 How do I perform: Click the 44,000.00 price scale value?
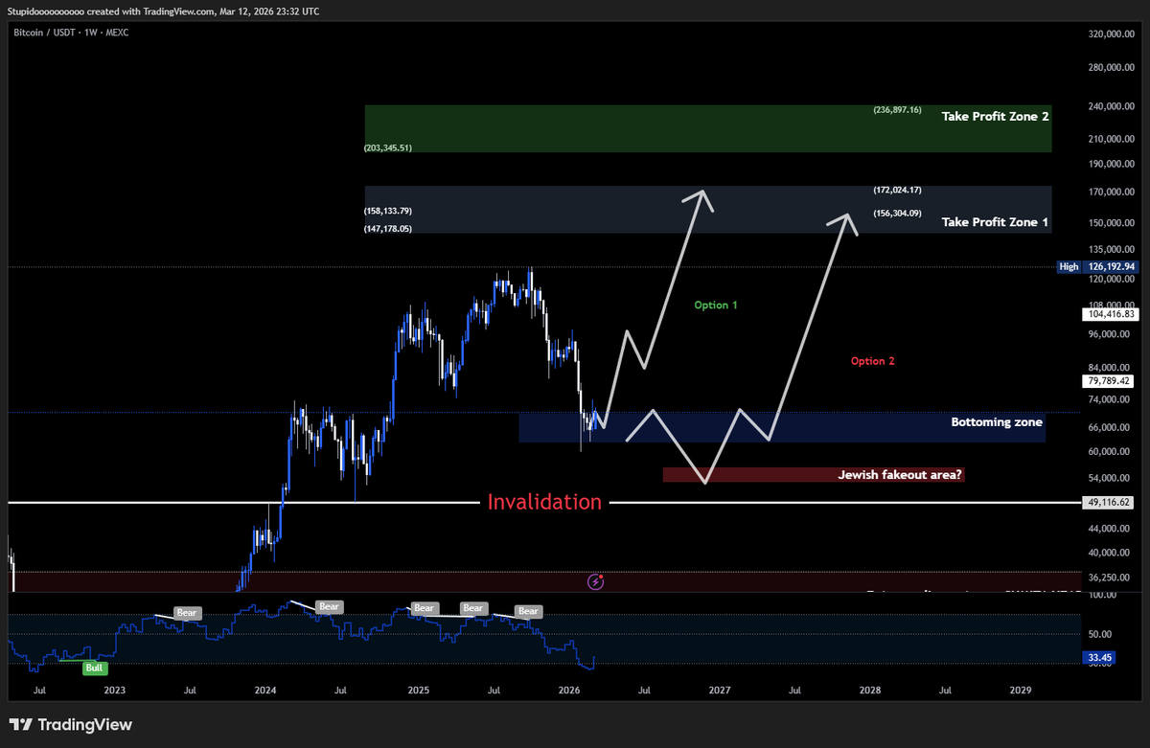coord(1111,529)
